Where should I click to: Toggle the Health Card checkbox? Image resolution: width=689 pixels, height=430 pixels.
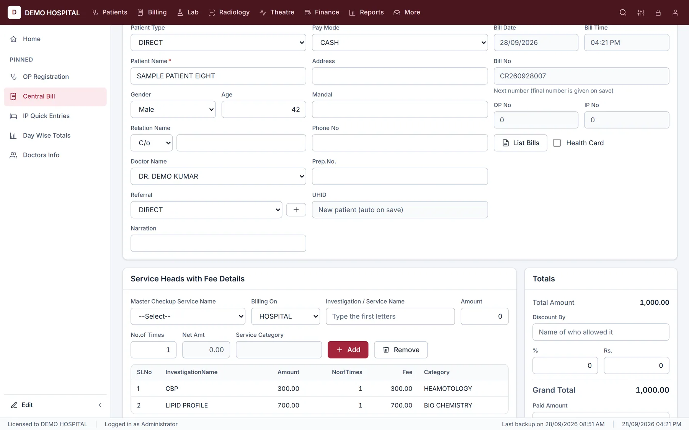point(557,143)
